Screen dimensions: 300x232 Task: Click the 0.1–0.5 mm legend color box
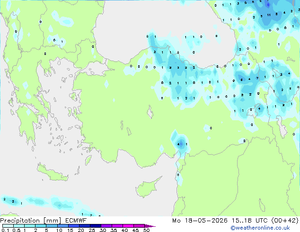pyautogui.click(x=8, y=226)
